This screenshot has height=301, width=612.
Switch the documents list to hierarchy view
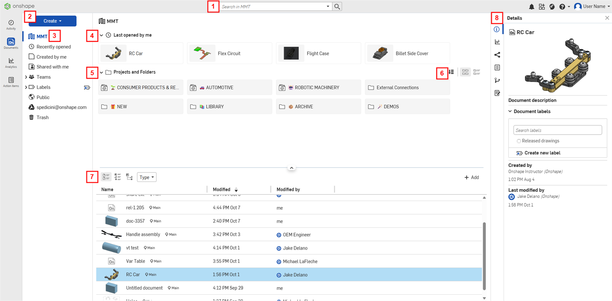pos(129,177)
